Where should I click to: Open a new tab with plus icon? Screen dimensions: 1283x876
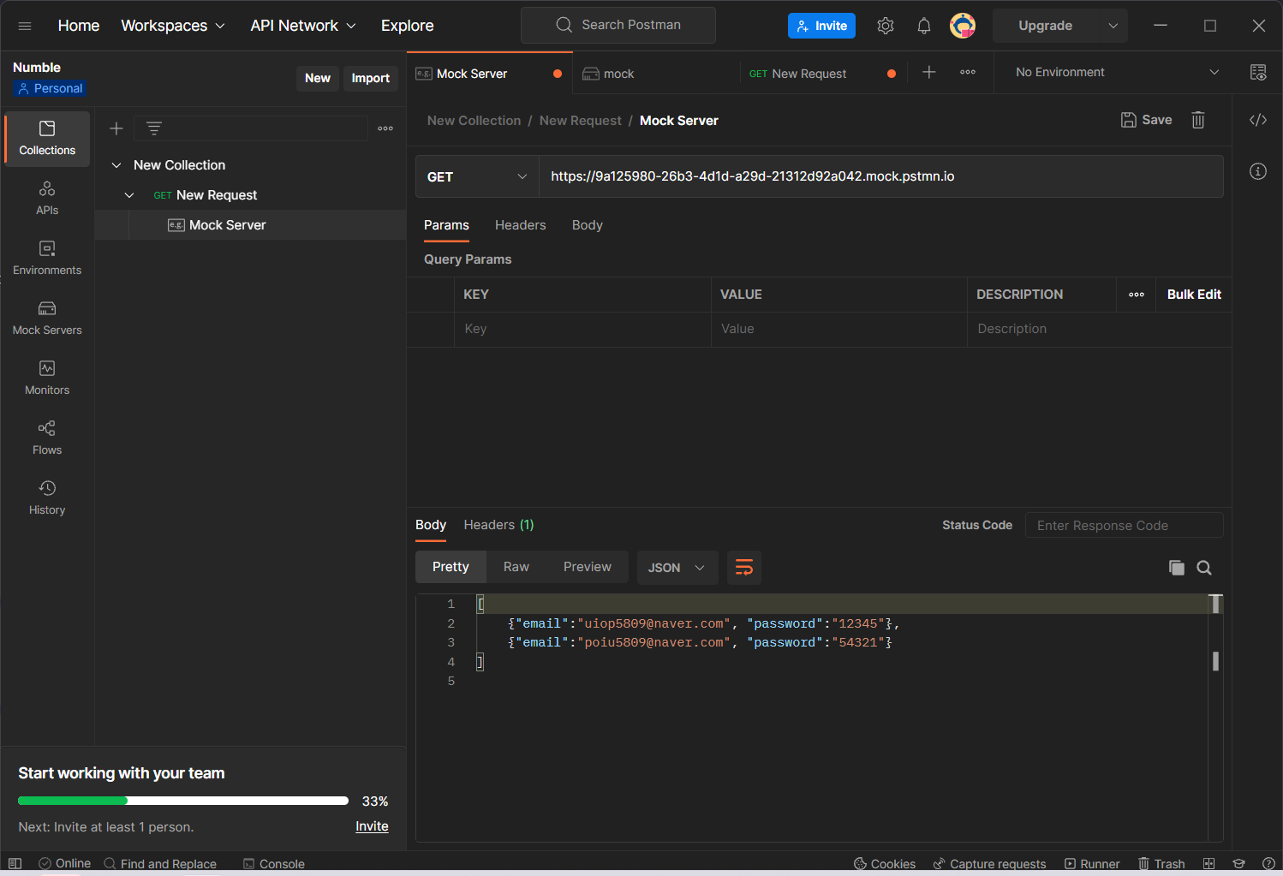[929, 73]
